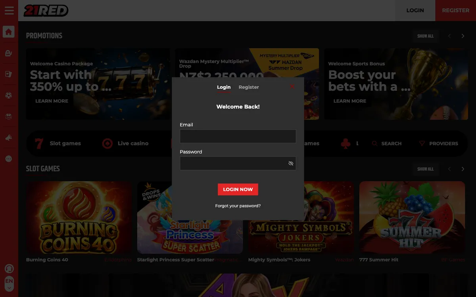Click SHOW ALL for Slot Games

coord(425,169)
